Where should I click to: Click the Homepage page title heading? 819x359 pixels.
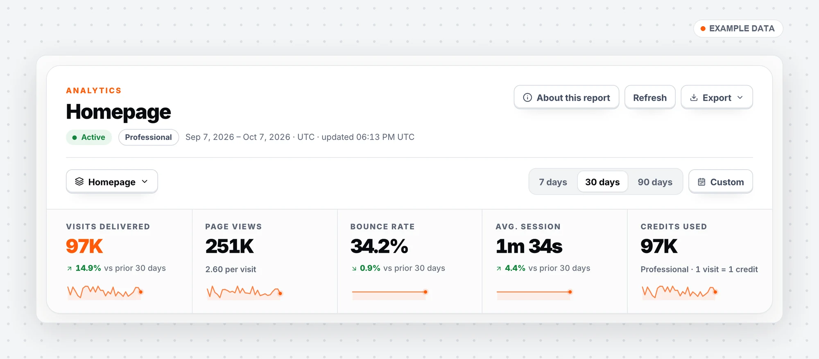click(118, 112)
